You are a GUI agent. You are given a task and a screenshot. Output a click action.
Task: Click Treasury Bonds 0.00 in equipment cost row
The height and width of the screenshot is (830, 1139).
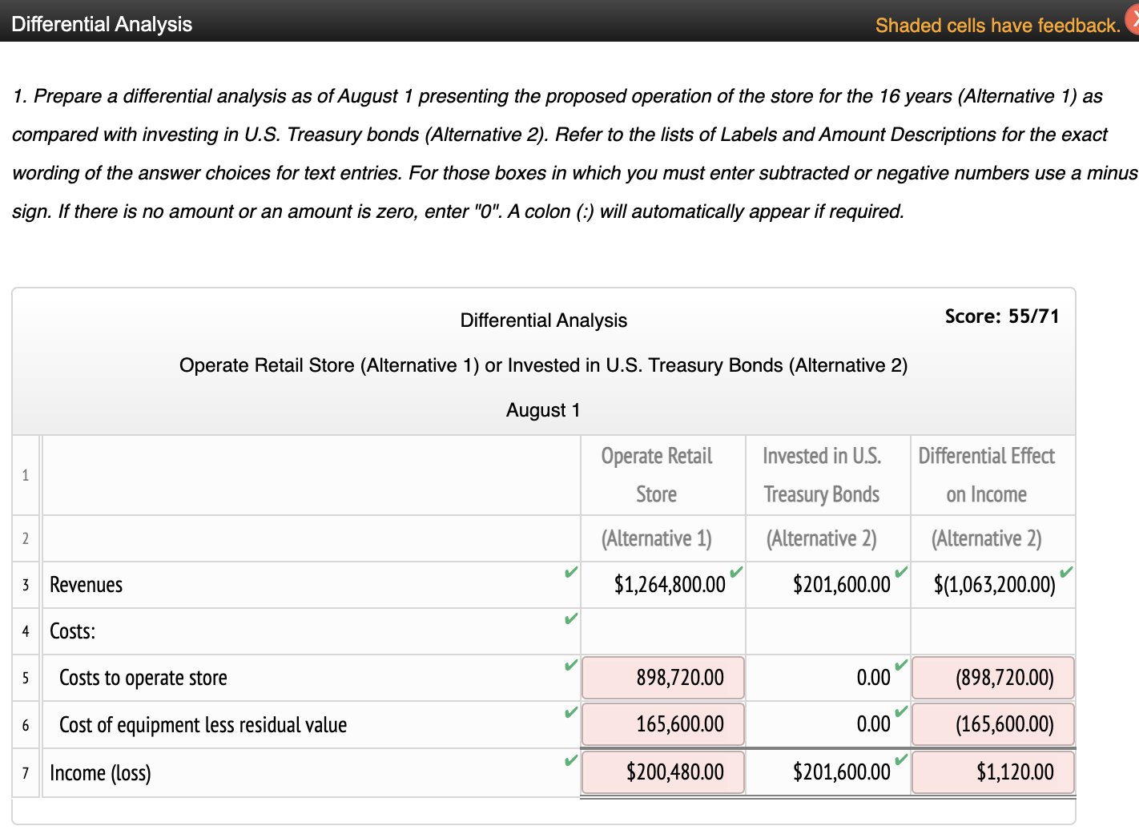(874, 724)
